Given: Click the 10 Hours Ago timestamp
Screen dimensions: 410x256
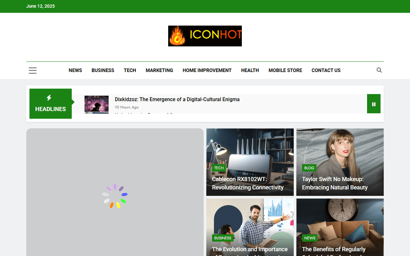Looking at the screenshot, I should tap(126, 107).
